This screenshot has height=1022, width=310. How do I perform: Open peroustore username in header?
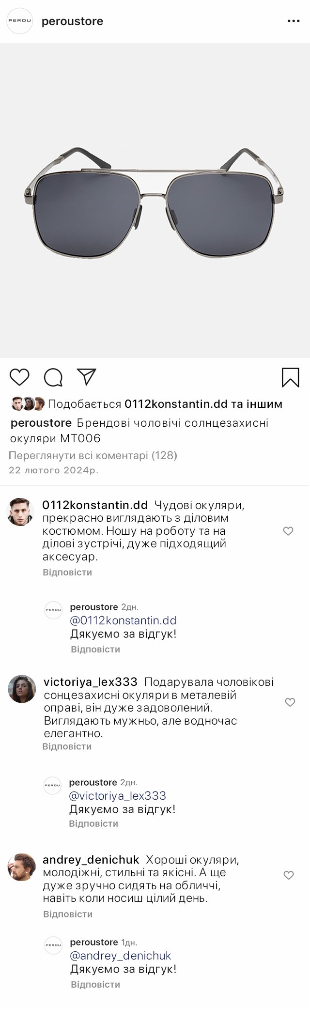tap(72, 21)
